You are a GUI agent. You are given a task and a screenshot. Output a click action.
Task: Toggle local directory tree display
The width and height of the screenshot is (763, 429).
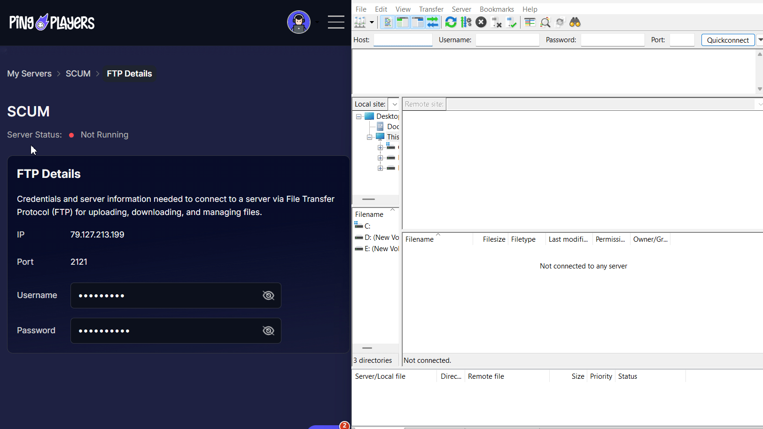(x=403, y=22)
